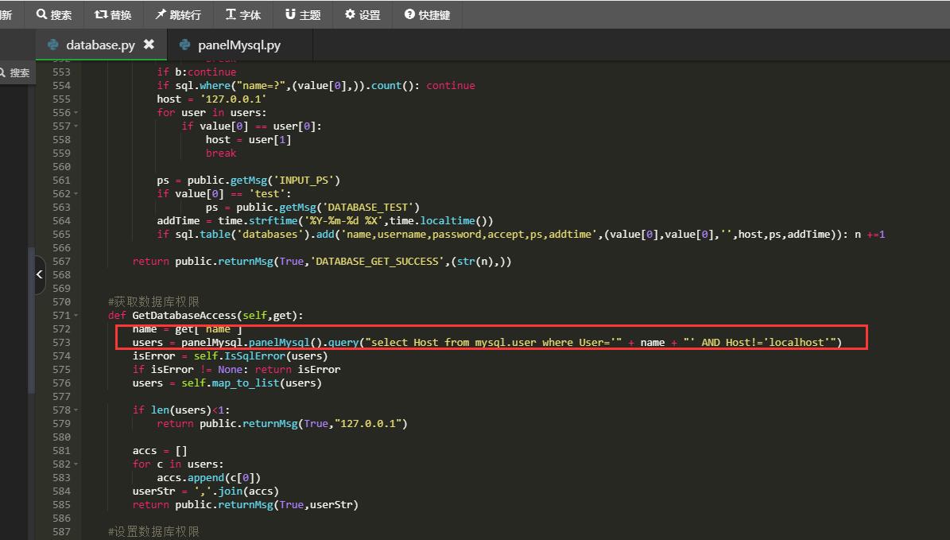Click the #获取数据库权限 comment line

point(153,302)
